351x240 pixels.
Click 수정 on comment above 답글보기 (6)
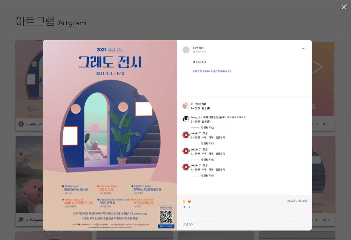(204, 154)
